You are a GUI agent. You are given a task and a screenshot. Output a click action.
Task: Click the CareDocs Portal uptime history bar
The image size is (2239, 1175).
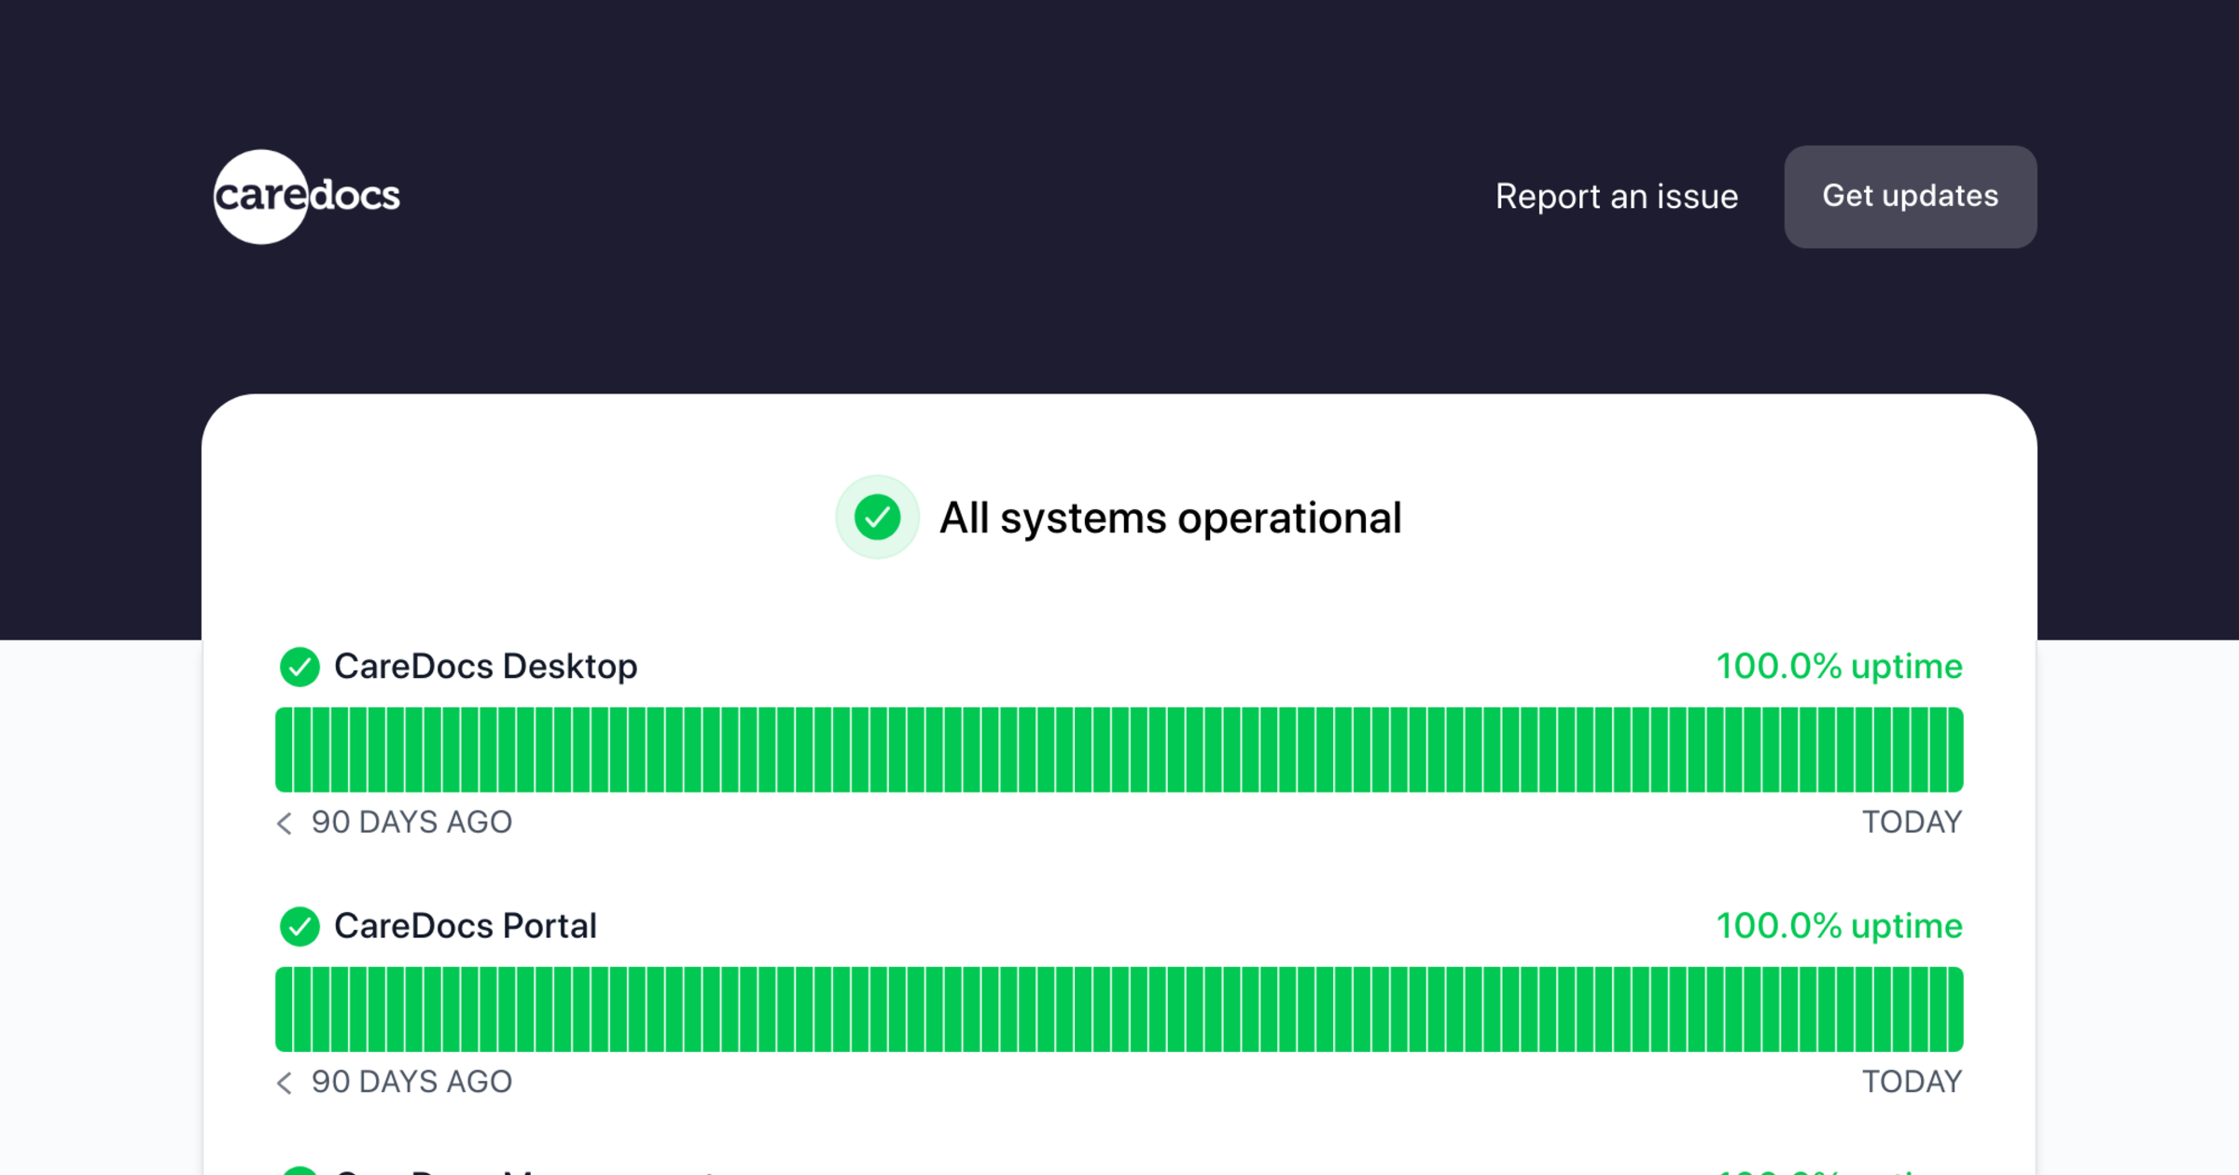pos(1119,1009)
